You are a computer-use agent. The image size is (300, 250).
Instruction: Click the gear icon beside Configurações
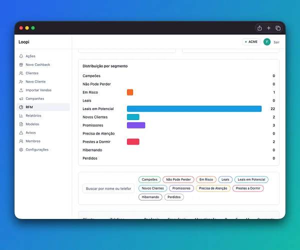point(21,149)
